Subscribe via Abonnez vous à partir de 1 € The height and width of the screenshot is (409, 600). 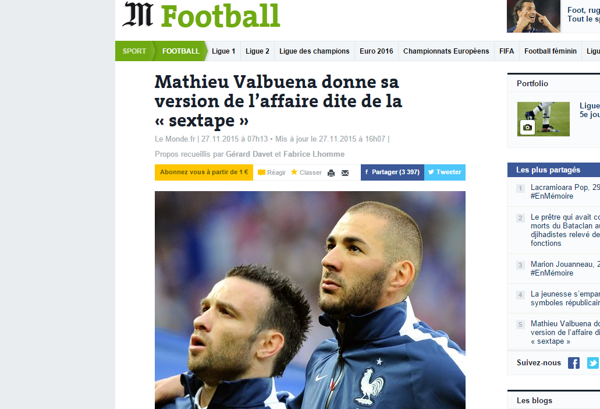tap(204, 172)
